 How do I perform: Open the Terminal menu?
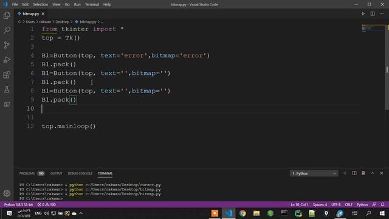[x=92, y=4]
